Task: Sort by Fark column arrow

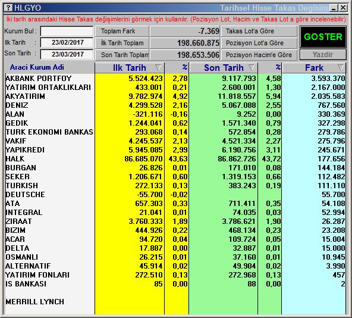Action: (341, 67)
